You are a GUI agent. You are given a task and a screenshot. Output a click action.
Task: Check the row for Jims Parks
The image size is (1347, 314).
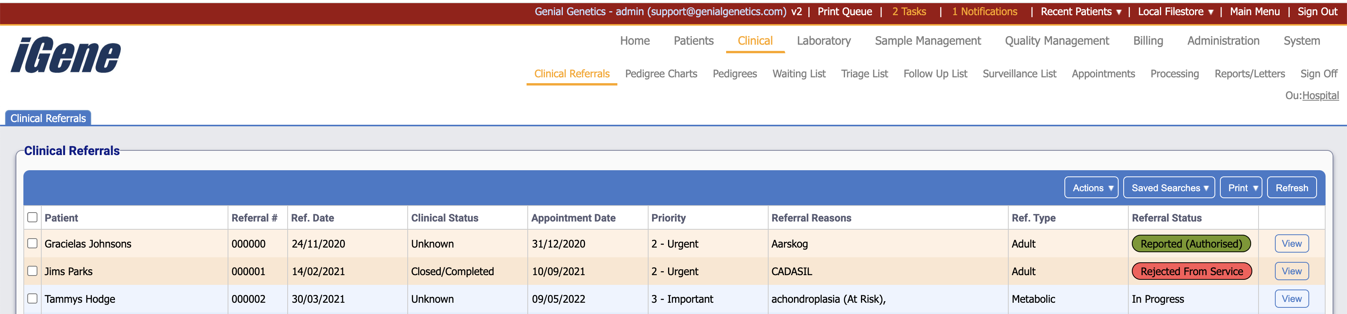[x=32, y=271]
